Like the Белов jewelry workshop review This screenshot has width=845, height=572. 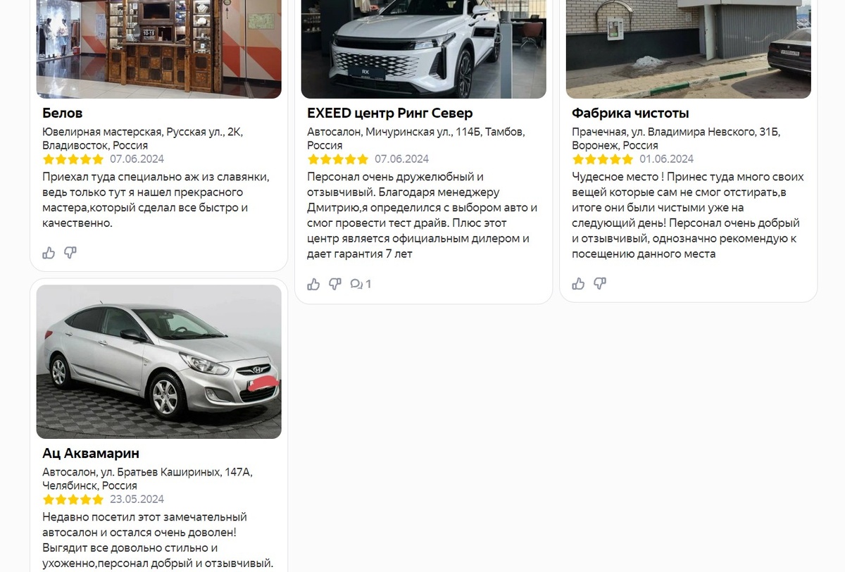[49, 253]
